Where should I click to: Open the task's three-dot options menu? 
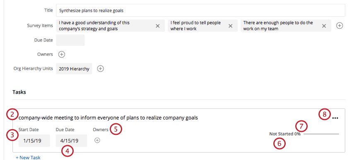tap(335, 118)
